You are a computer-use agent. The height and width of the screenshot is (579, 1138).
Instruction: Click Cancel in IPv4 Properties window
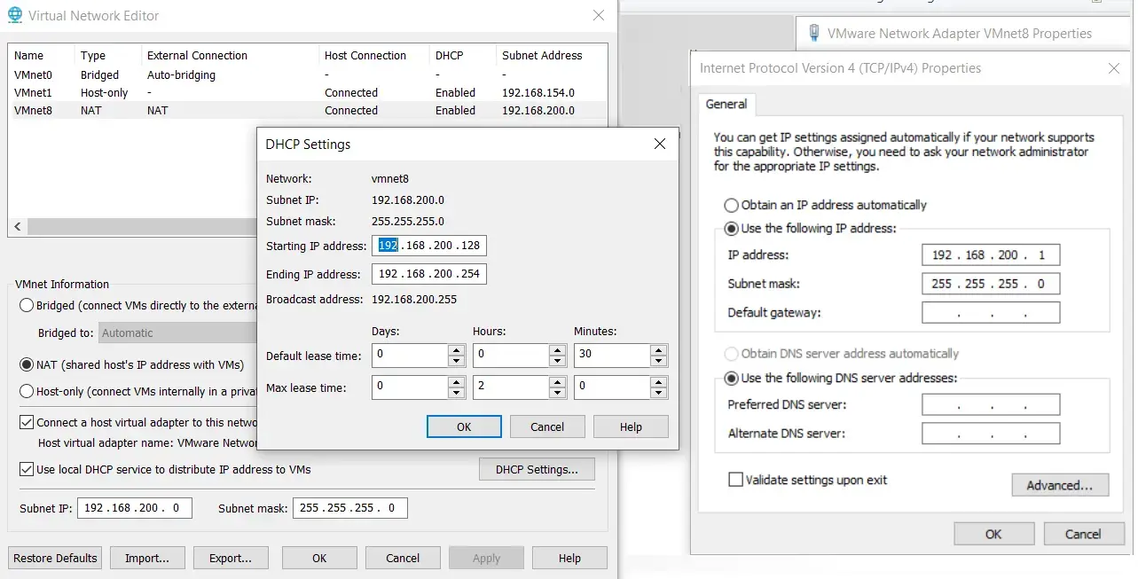tap(1083, 534)
